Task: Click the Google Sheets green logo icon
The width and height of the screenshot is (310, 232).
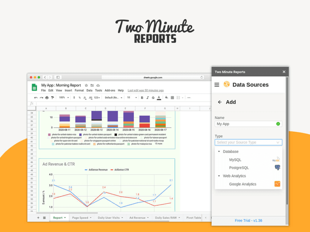Action: pyautogui.click(x=35, y=87)
